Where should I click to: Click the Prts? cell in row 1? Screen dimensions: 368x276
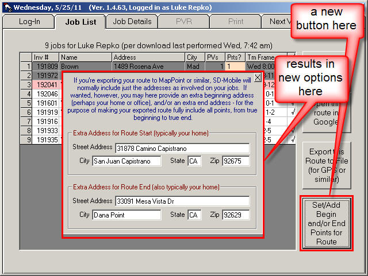click(234, 67)
